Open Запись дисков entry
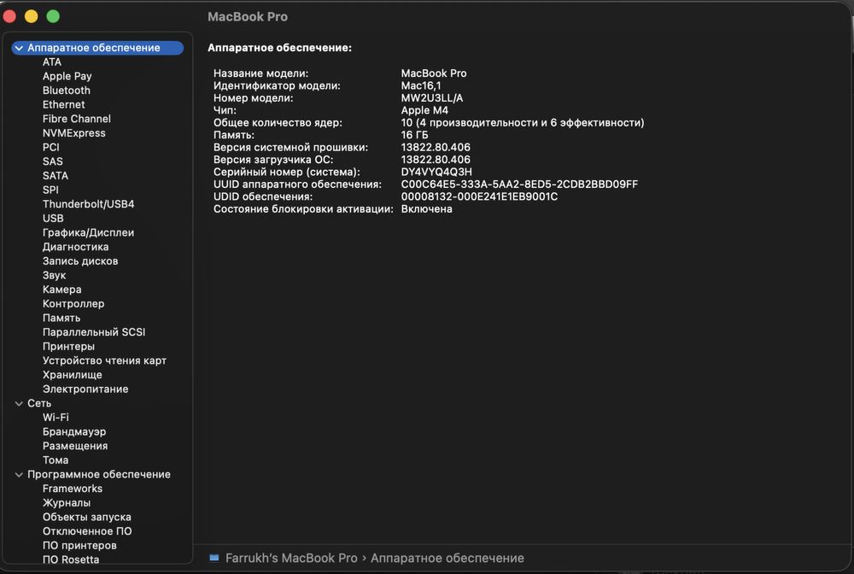Viewport: 854px width, 574px height. click(80, 261)
